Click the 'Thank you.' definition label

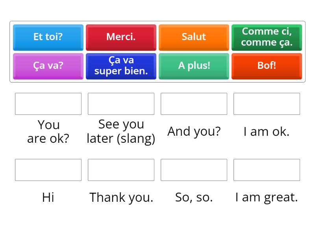click(121, 197)
